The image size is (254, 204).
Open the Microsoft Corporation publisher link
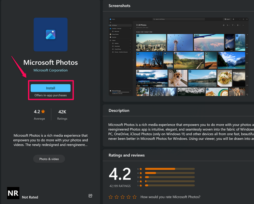tap(50, 70)
